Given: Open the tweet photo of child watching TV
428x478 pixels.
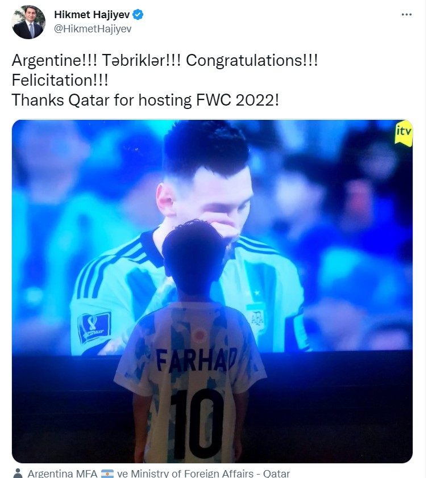Looking at the screenshot, I should pyautogui.click(x=212, y=291).
